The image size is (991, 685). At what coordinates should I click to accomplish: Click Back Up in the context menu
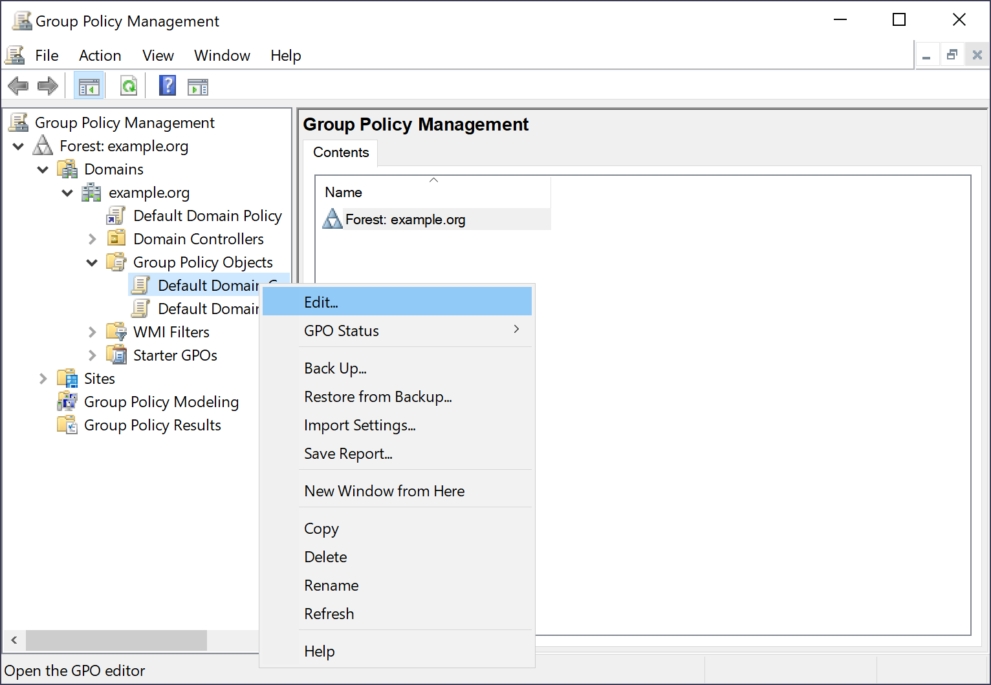(x=335, y=368)
